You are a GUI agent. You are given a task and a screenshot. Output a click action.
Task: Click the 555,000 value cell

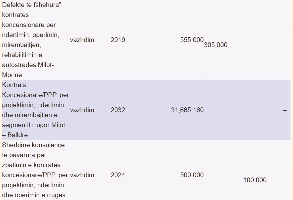[x=192, y=40]
